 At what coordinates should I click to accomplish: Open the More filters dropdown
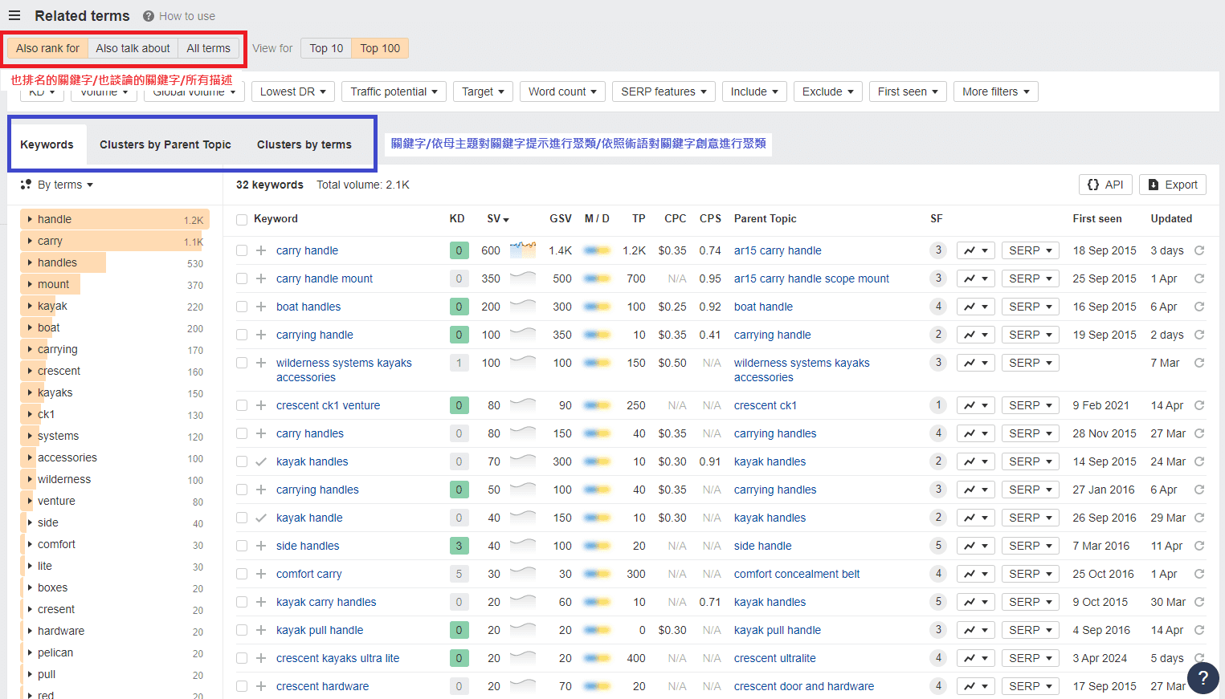click(x=996, y=91)
